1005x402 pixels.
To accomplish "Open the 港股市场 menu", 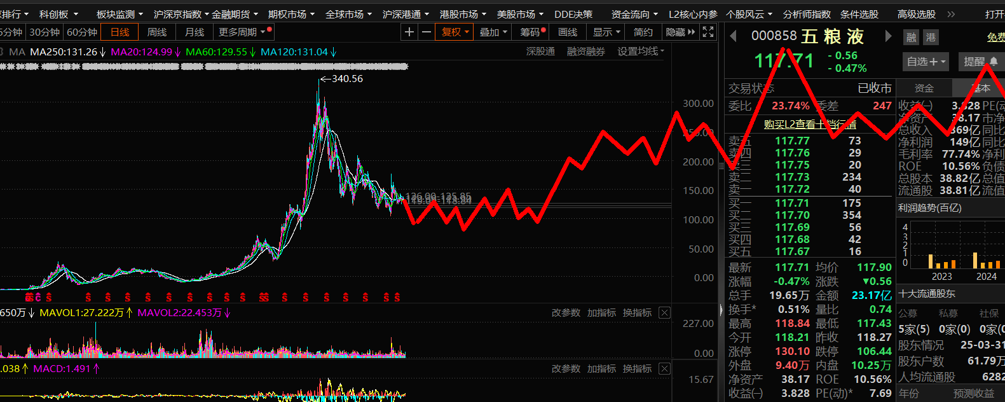I will 463,14.
